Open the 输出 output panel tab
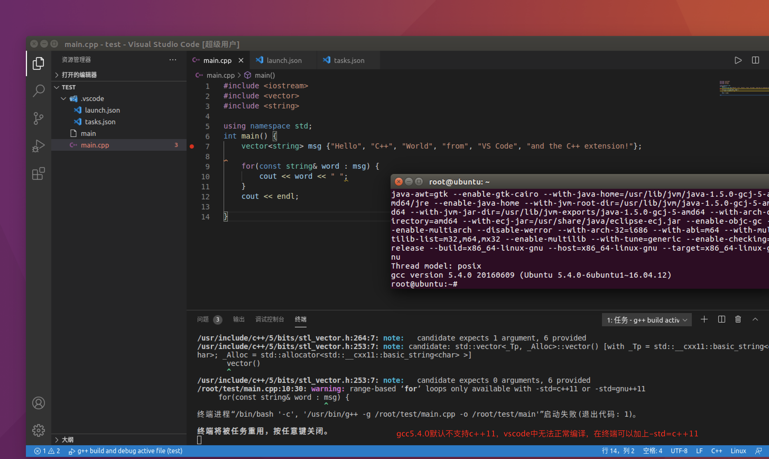 pyautogui.click(x=239, y=319)
